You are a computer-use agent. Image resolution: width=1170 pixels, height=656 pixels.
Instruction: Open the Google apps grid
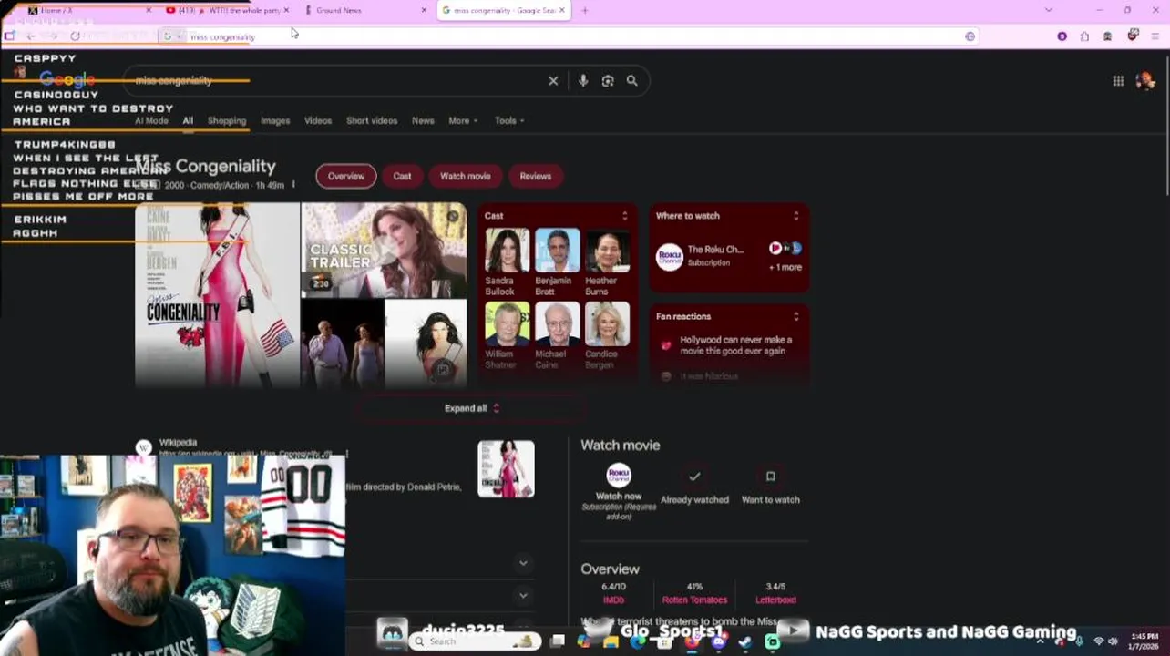point(1118,81)
